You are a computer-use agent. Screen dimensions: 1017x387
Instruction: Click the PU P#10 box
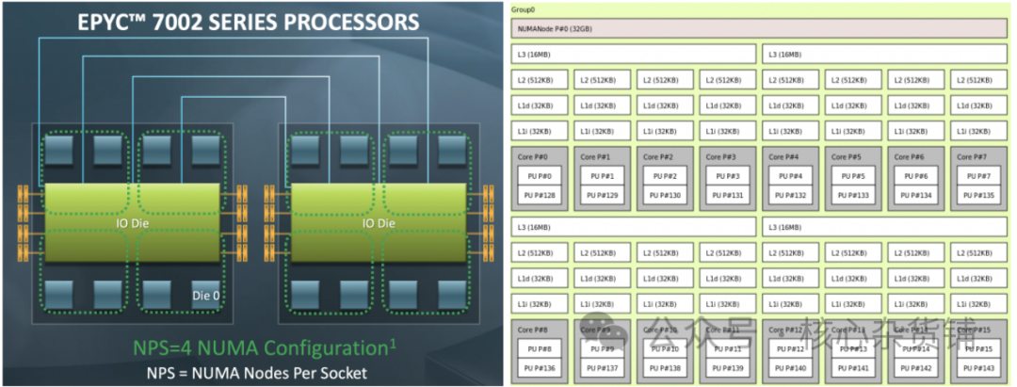point(665,348)
